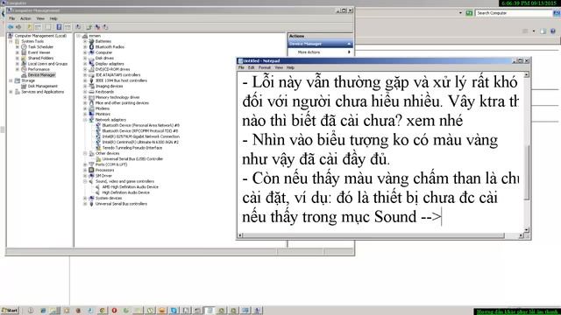Click the Performance icon in System Tools
561x315 pixels.
[x=24, y=69]
